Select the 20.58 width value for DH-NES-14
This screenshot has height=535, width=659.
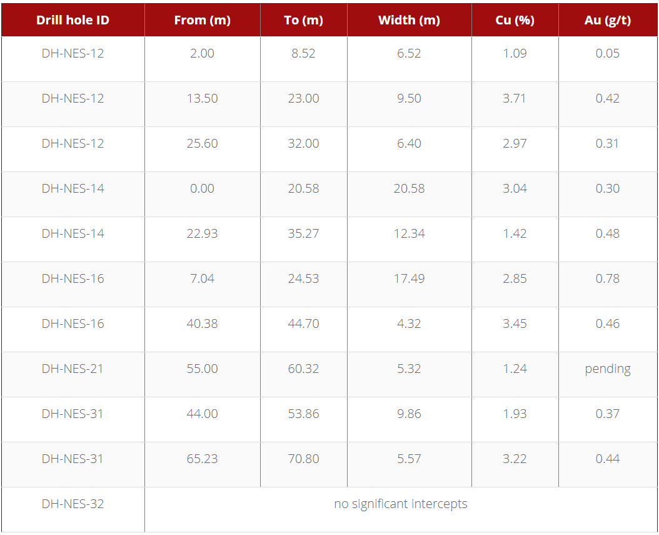point(410,188)
